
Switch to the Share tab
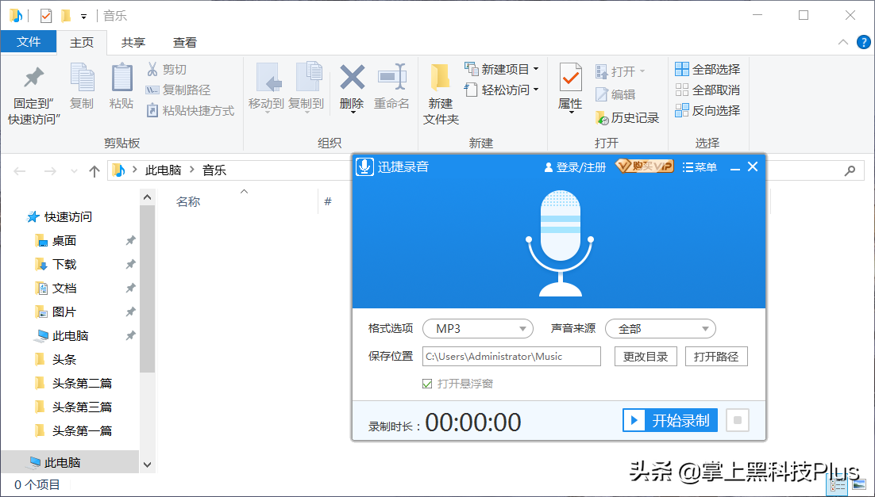point(133,42)
